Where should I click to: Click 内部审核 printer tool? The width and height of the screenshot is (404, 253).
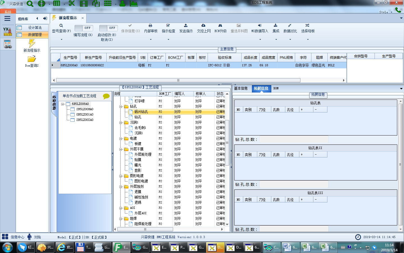point(151,28)
